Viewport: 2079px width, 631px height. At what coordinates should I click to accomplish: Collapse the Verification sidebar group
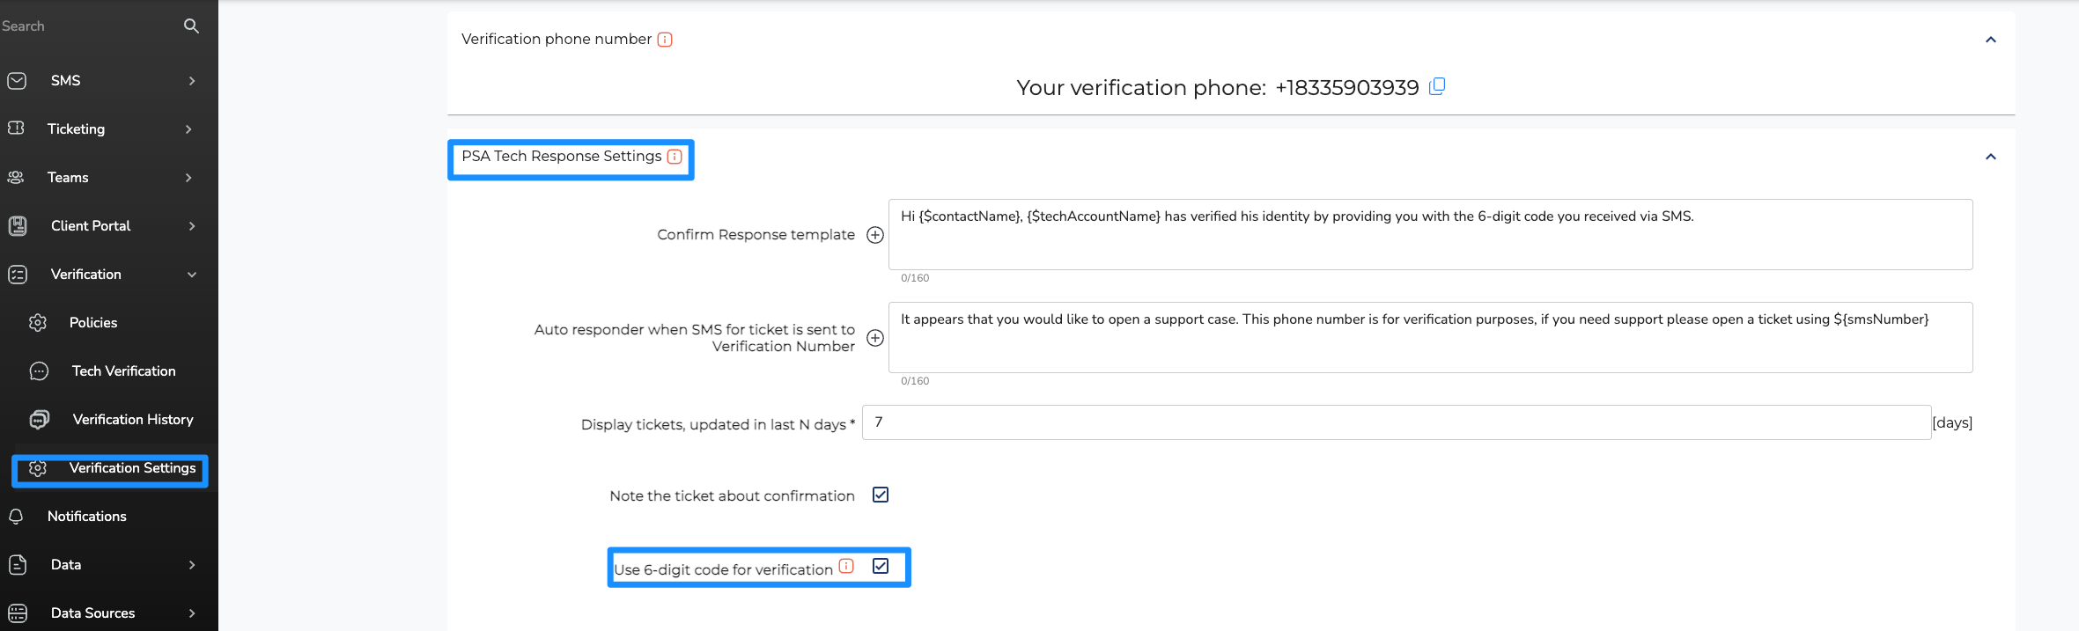pyautogui.click(x=192, y=275)
